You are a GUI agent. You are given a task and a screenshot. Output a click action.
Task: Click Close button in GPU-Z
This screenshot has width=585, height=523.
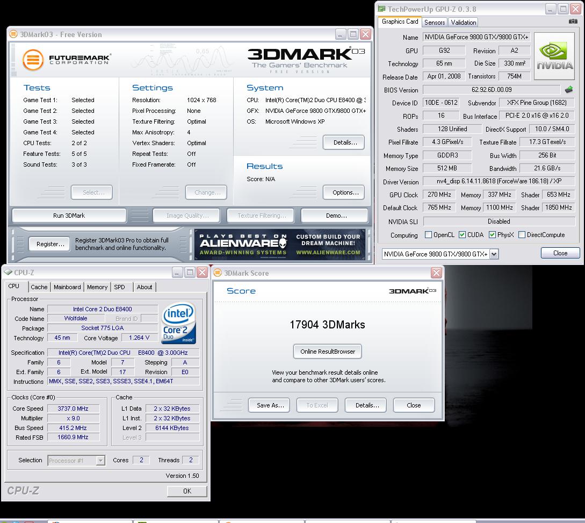(560, 253)
